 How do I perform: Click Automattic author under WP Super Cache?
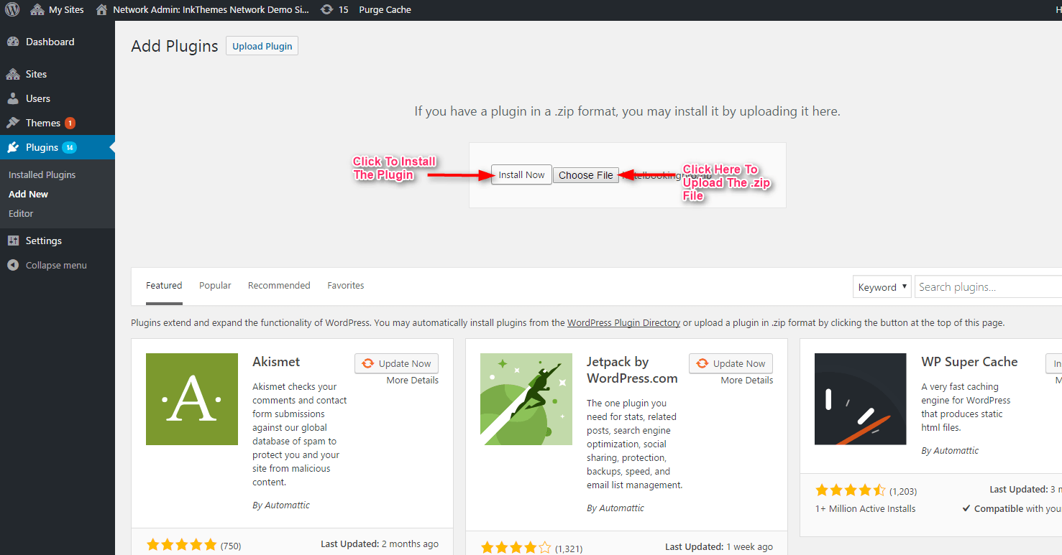click(956, 451)
